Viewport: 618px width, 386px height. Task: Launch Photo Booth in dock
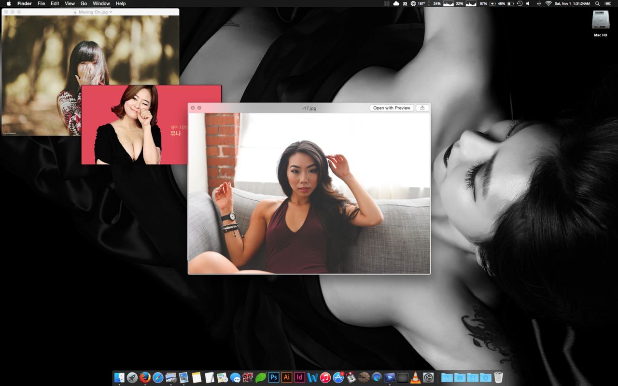[248, 377]
